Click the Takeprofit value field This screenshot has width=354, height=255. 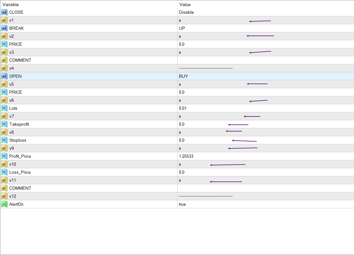point(181,124)
